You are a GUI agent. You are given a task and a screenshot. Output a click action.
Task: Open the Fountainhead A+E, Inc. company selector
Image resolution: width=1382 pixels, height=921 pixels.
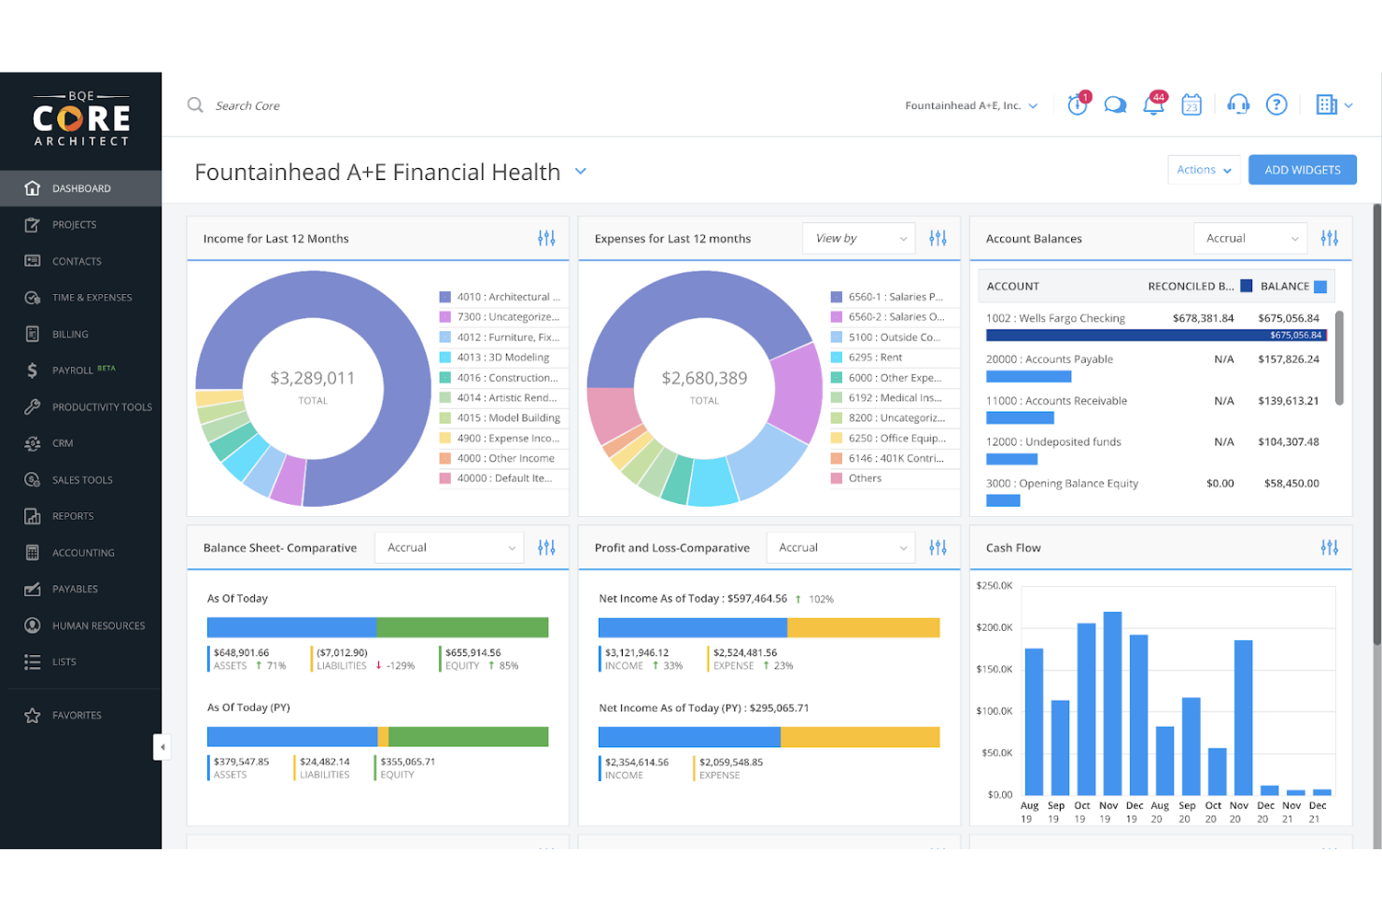click(971, 105)
